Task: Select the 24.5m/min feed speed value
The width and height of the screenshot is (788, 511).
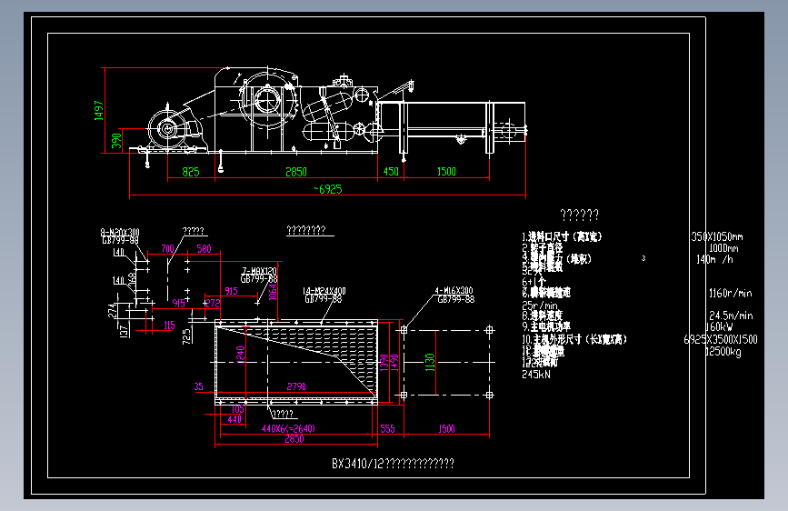Action: (731, 316)
